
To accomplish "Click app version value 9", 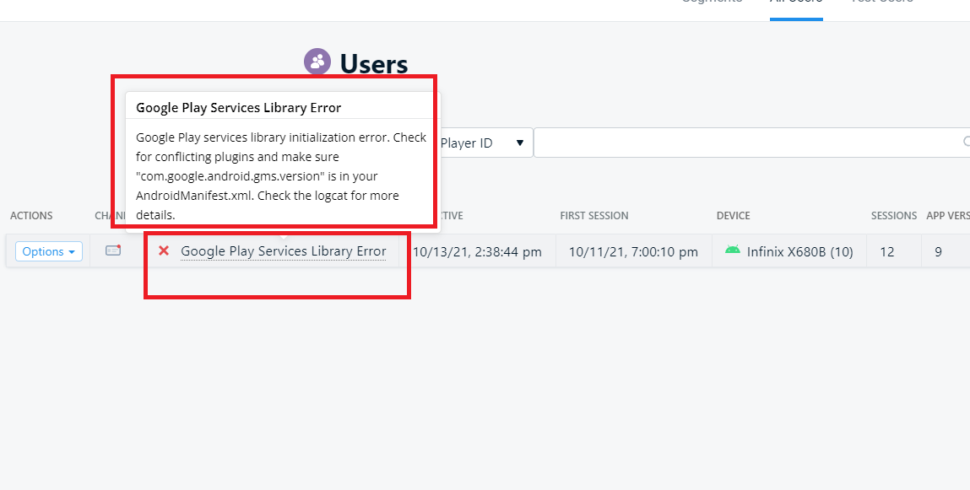I will pyautogui.click(x=939, y=251).
